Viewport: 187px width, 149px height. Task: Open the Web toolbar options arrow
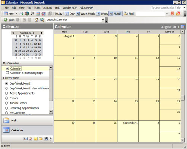pos(106,20)
